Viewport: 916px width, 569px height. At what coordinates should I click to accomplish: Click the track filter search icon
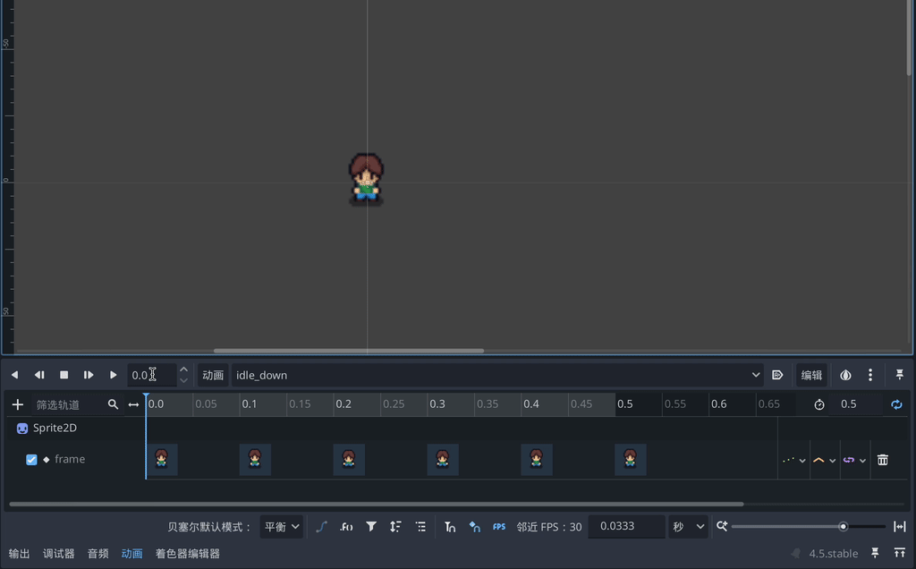113,404
